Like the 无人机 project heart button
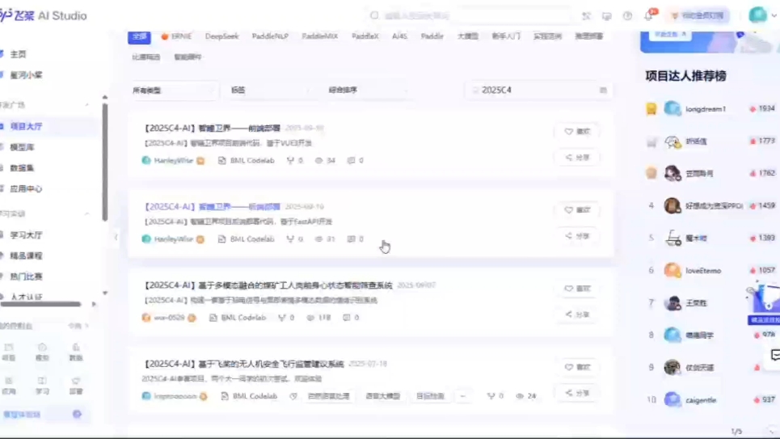This screenshot has width=780, height=439. 577,367
